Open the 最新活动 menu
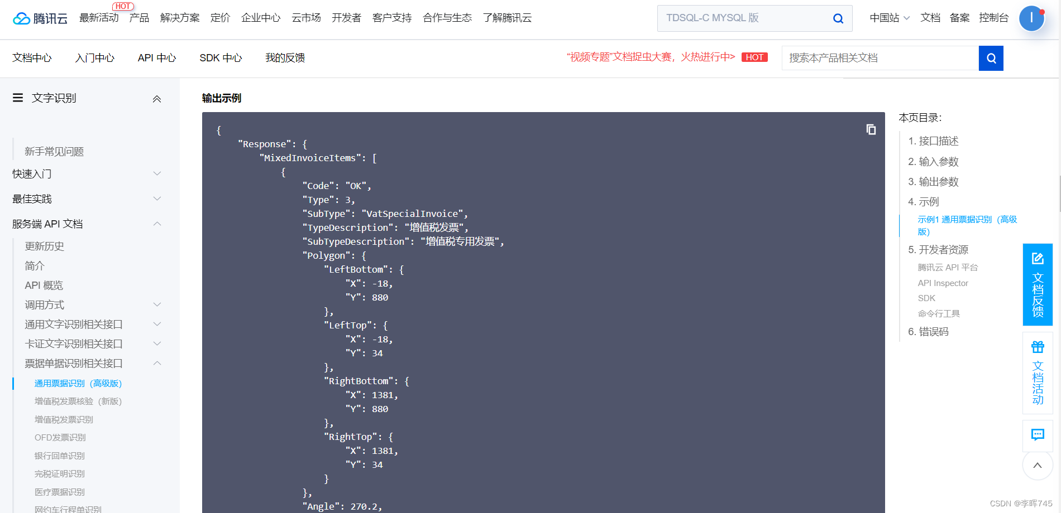Screen dimensions: 1061x513 click(99, 18)
